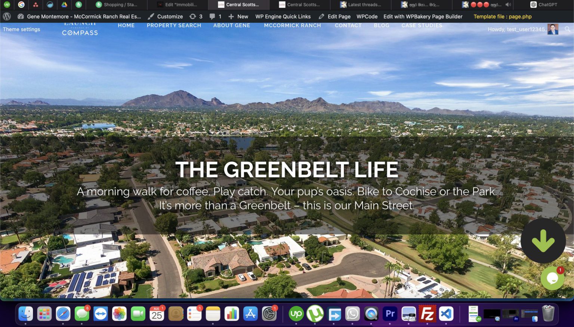Click the user avatar next to Howdy

pos(553,29)
